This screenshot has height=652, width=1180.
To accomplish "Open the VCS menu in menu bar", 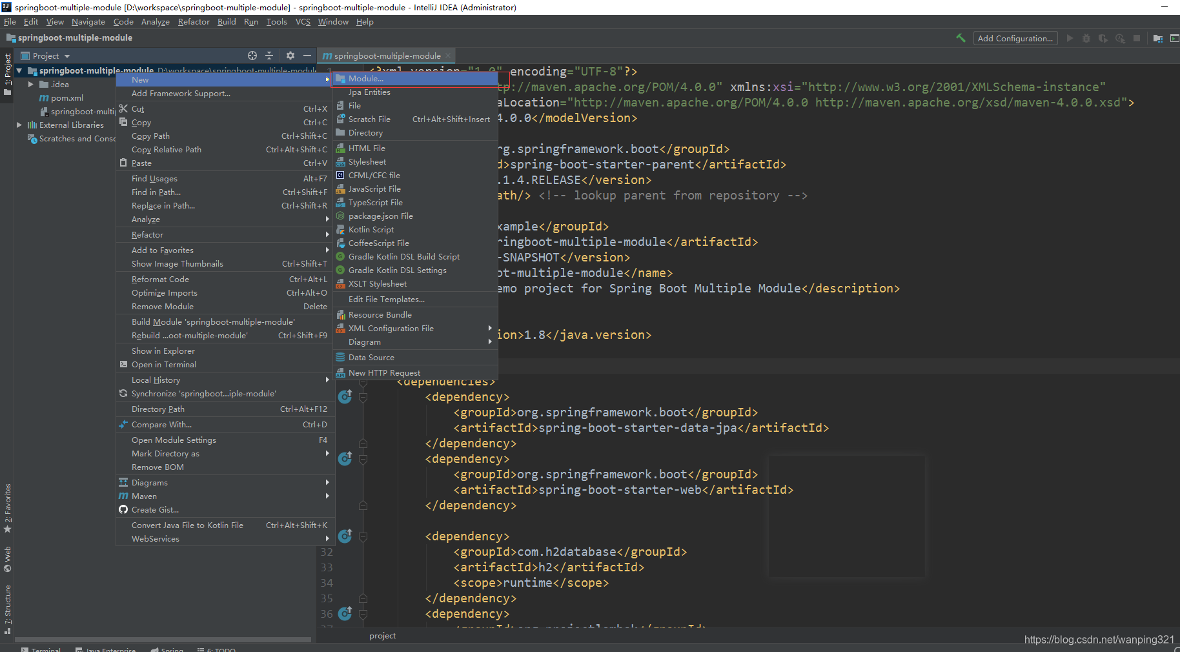I will coord(303,22).
